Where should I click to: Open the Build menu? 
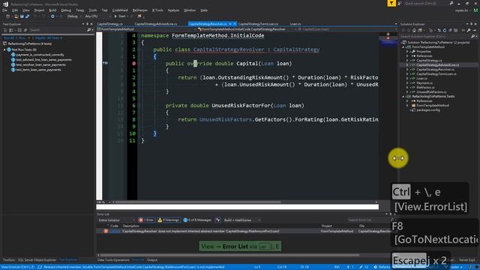tap(52, 10)
